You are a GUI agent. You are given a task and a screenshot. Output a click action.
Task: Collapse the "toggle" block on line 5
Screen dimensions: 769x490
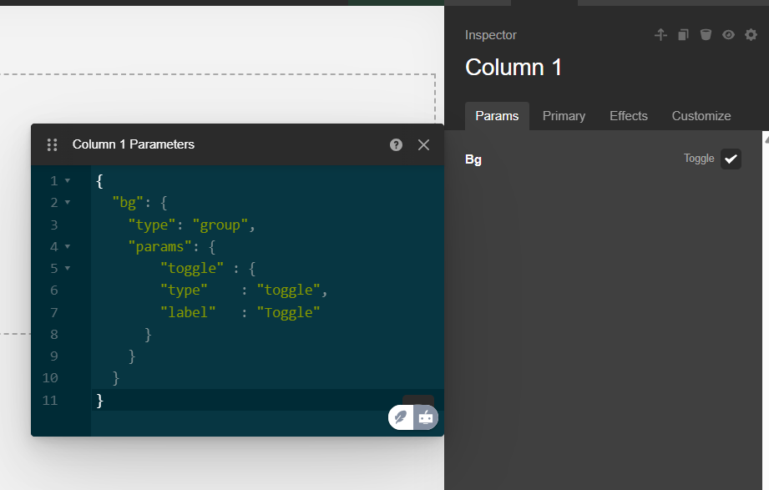[68, 268]
